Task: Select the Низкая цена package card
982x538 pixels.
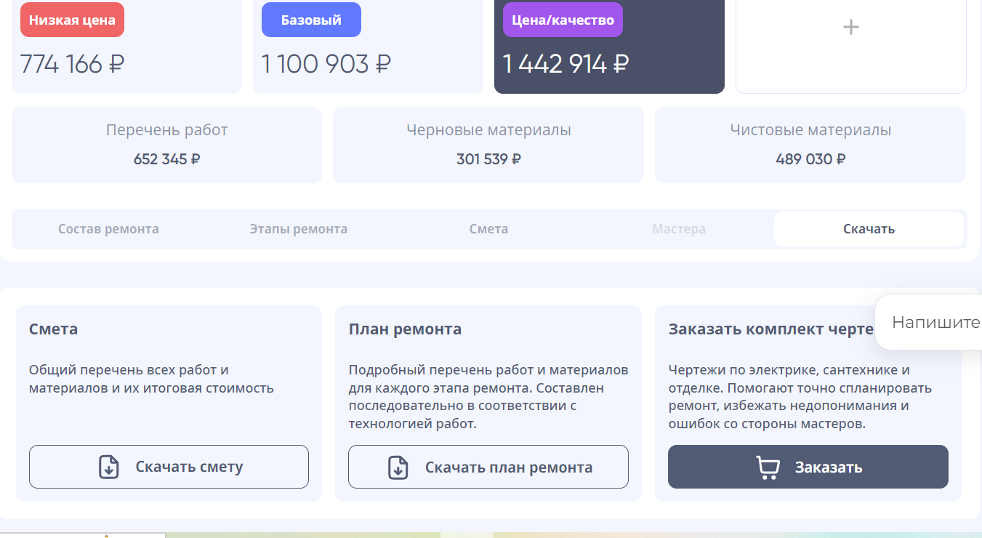Action: [126, 47]
